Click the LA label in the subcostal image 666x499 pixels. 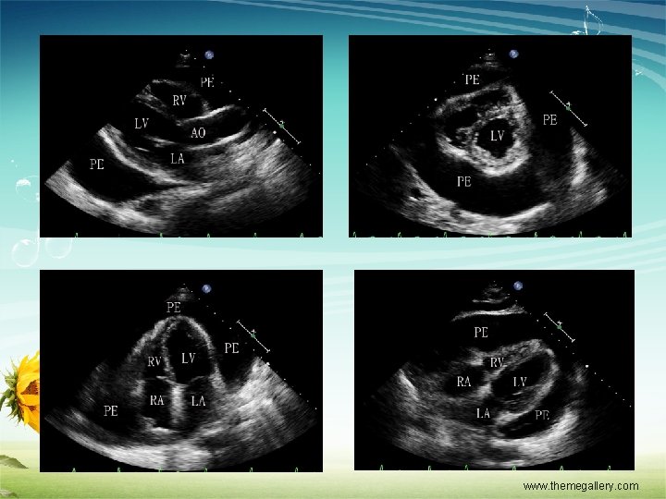(x=484, y=413)
